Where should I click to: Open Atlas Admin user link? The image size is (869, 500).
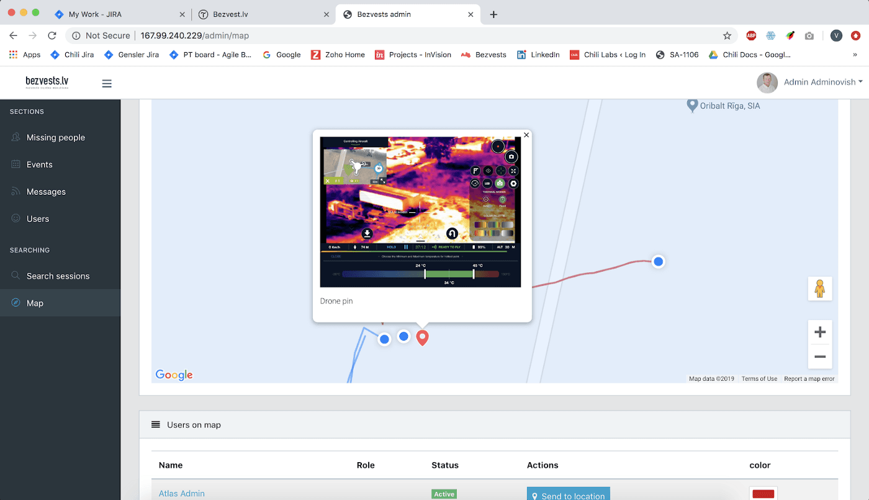point(181,494)
